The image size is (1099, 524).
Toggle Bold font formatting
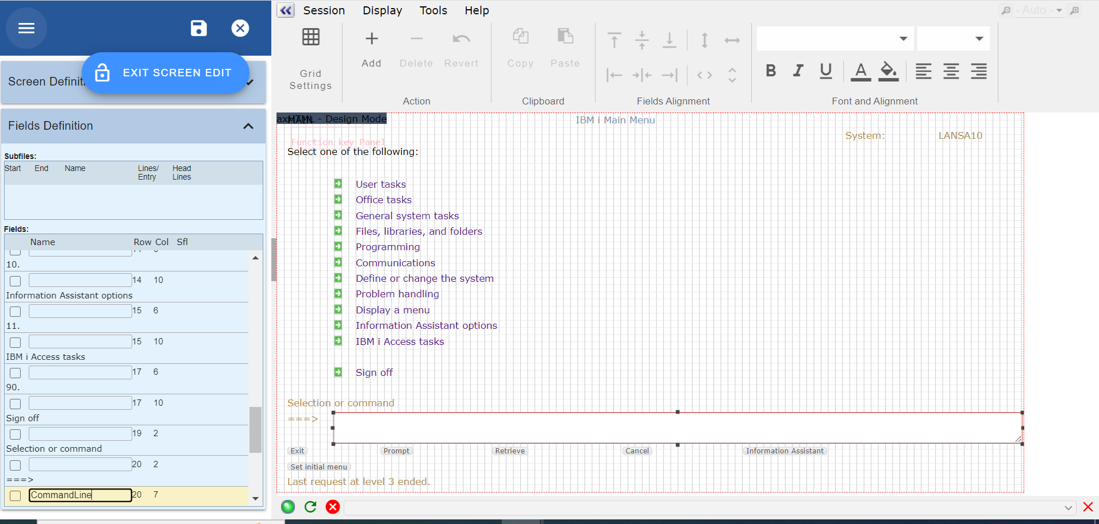coord(771,71)
